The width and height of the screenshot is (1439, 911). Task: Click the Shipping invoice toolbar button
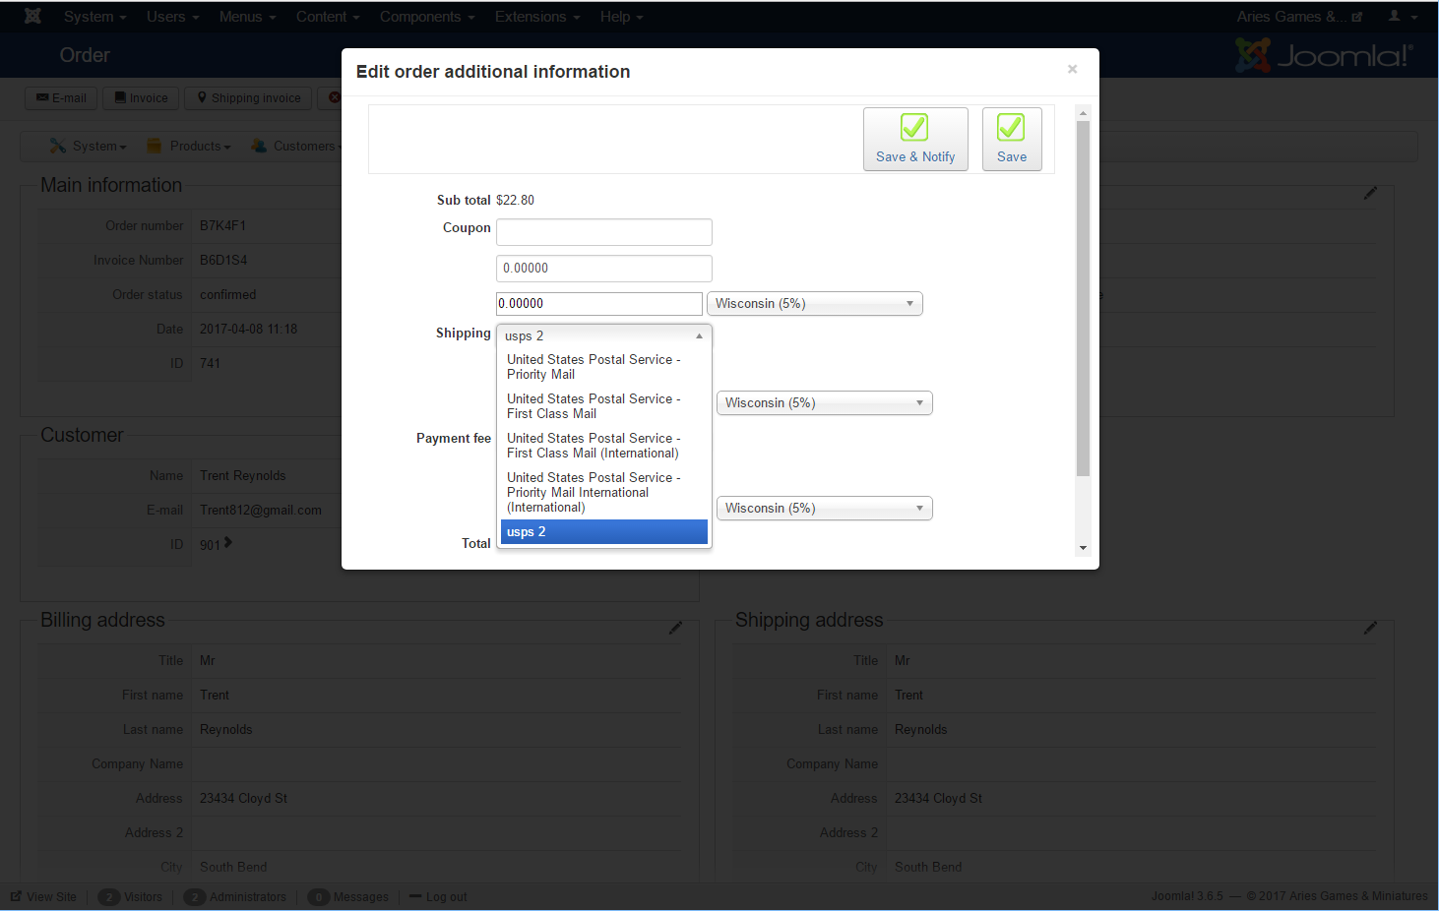[x=248, y=98]
